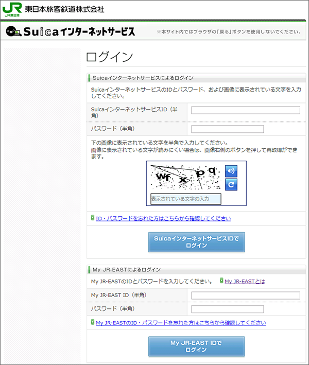This screenshot has width=309, height=365.
Task: Click 'Suicaインターネットサービスによるログイン' section header
Action: pos(143,78)
